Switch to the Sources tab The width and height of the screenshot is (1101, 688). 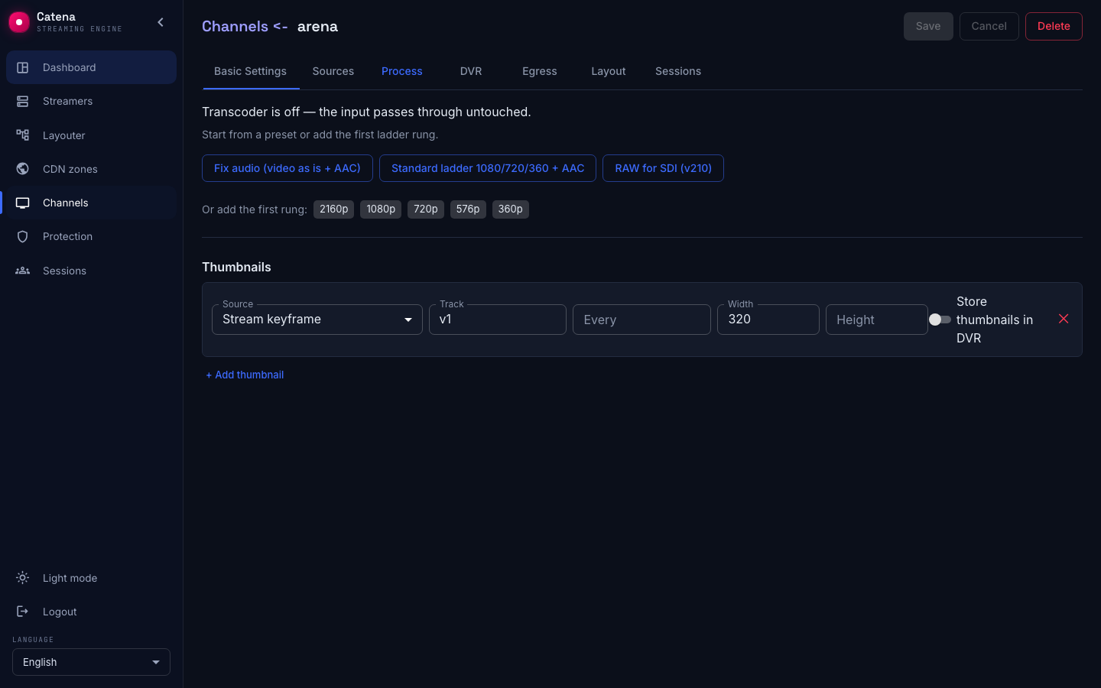click(x=333, y=71)
